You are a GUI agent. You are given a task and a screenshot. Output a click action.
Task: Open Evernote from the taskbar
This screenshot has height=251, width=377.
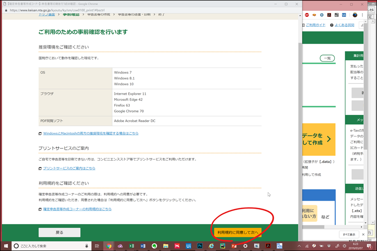154,246
